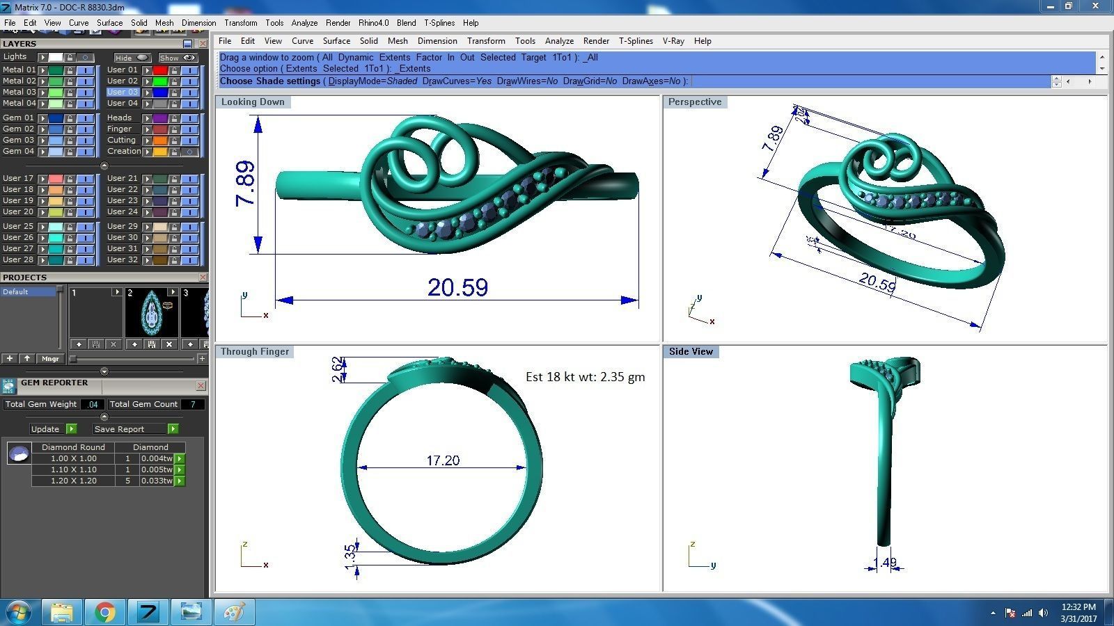Lock the User 17 layer
The image size is (1114, 626).
[x=70, y=179]
